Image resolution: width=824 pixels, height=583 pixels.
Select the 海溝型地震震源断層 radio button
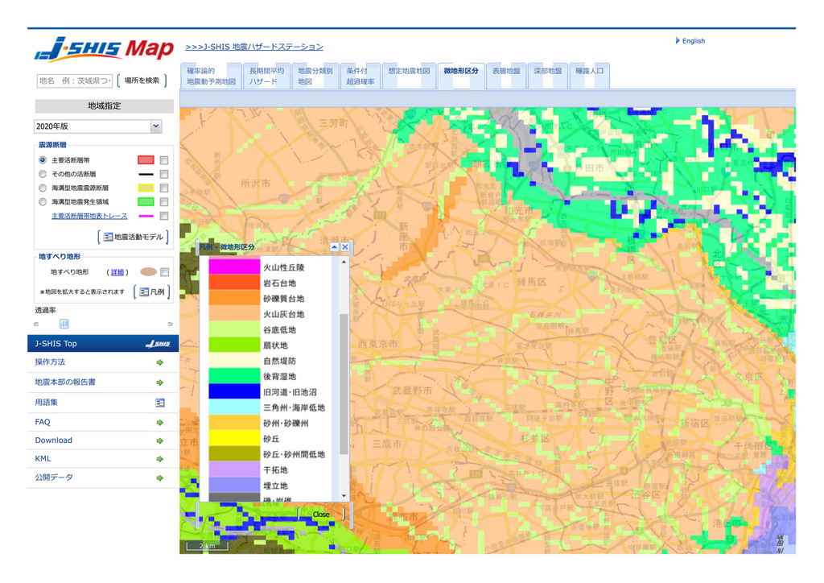coord(43,188)
